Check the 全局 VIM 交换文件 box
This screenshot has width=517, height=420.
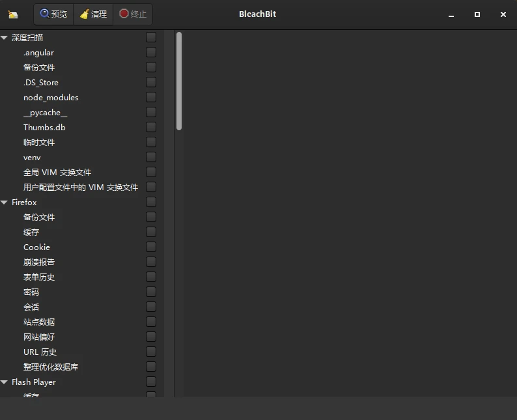[x=151, y=172]
